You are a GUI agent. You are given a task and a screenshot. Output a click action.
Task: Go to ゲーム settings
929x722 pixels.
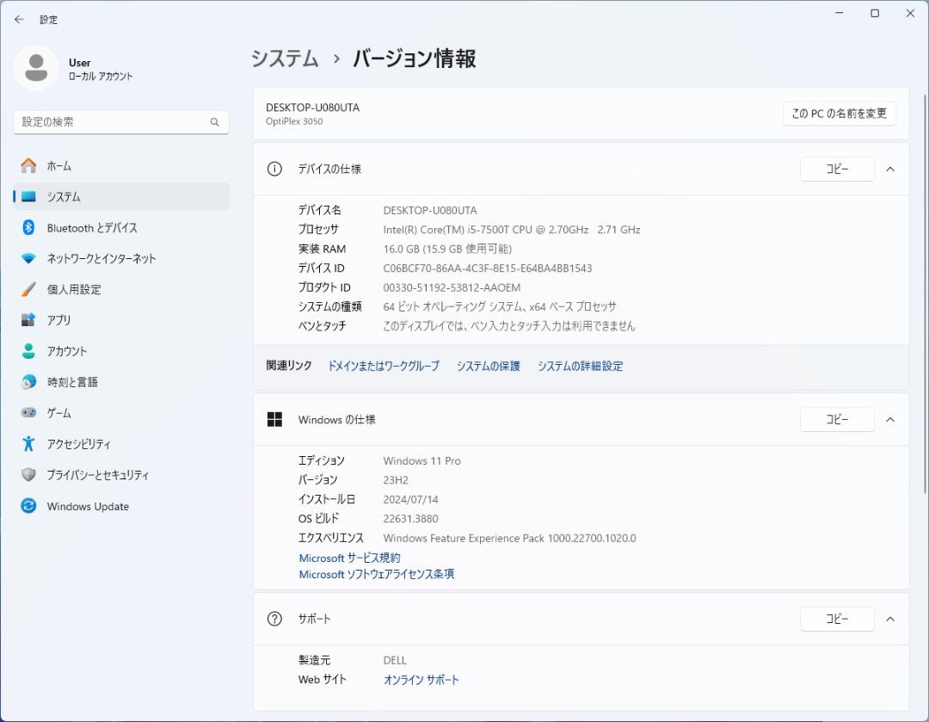(x=121, y=412)
